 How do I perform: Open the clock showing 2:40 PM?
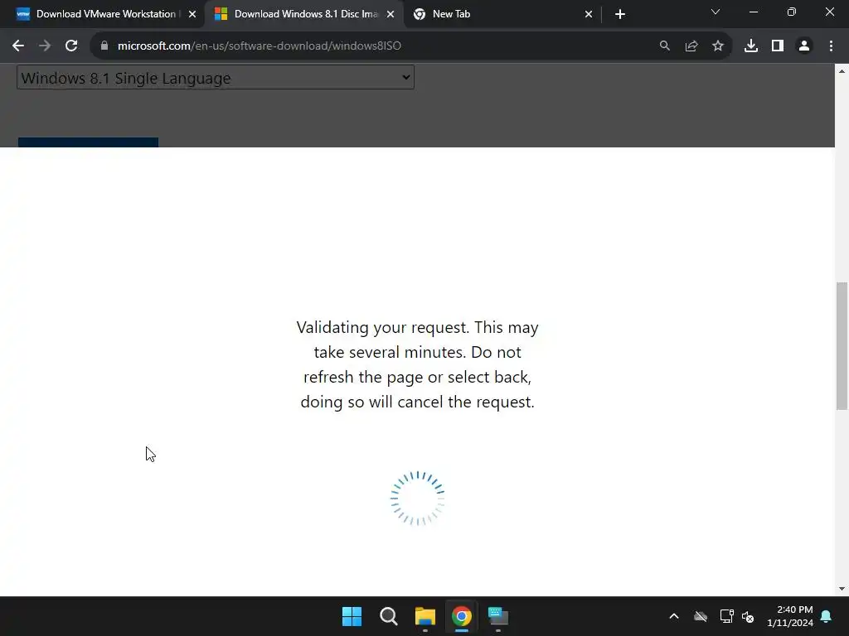[x=790, y=616]
